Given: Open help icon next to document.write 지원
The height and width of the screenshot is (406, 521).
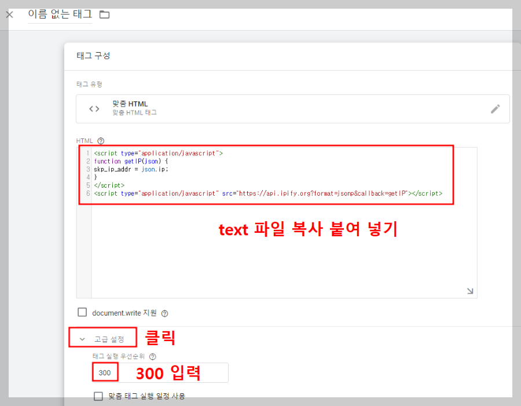Looking at the screenshot, I should [x=164, y=313].
